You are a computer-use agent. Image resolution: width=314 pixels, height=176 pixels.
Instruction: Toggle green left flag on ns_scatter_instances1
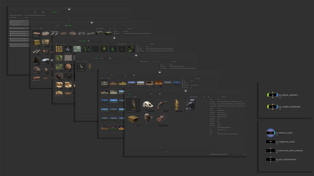[268, 107]
